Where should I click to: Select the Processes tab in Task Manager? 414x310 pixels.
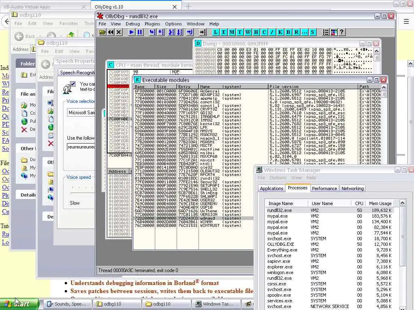click(x=298, y=188)
